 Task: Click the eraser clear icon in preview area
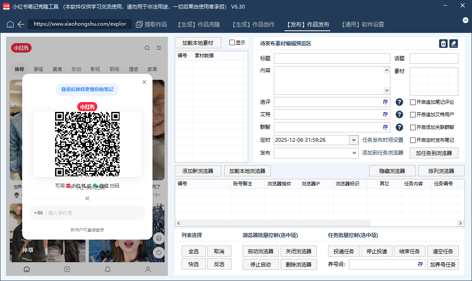tap(454, 44)
